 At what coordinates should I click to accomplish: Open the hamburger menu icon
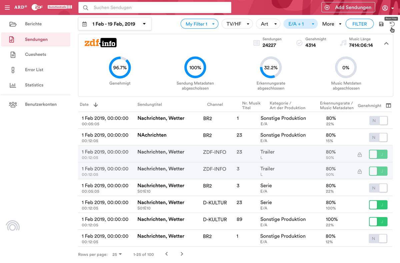7,7
